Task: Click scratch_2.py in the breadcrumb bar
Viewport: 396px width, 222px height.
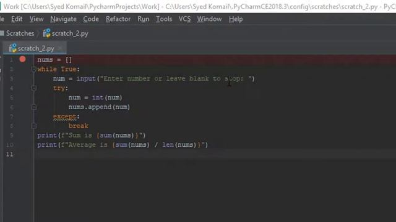Action: (x=70, y=33)
